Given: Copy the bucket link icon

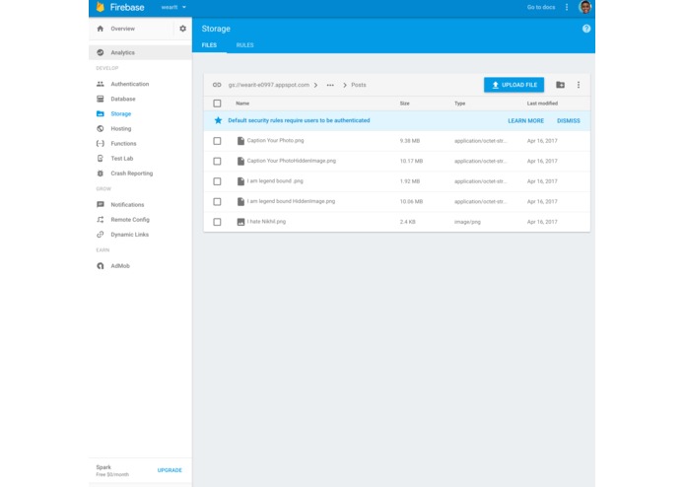Looking at the screenshot, I should click(217, 85).
